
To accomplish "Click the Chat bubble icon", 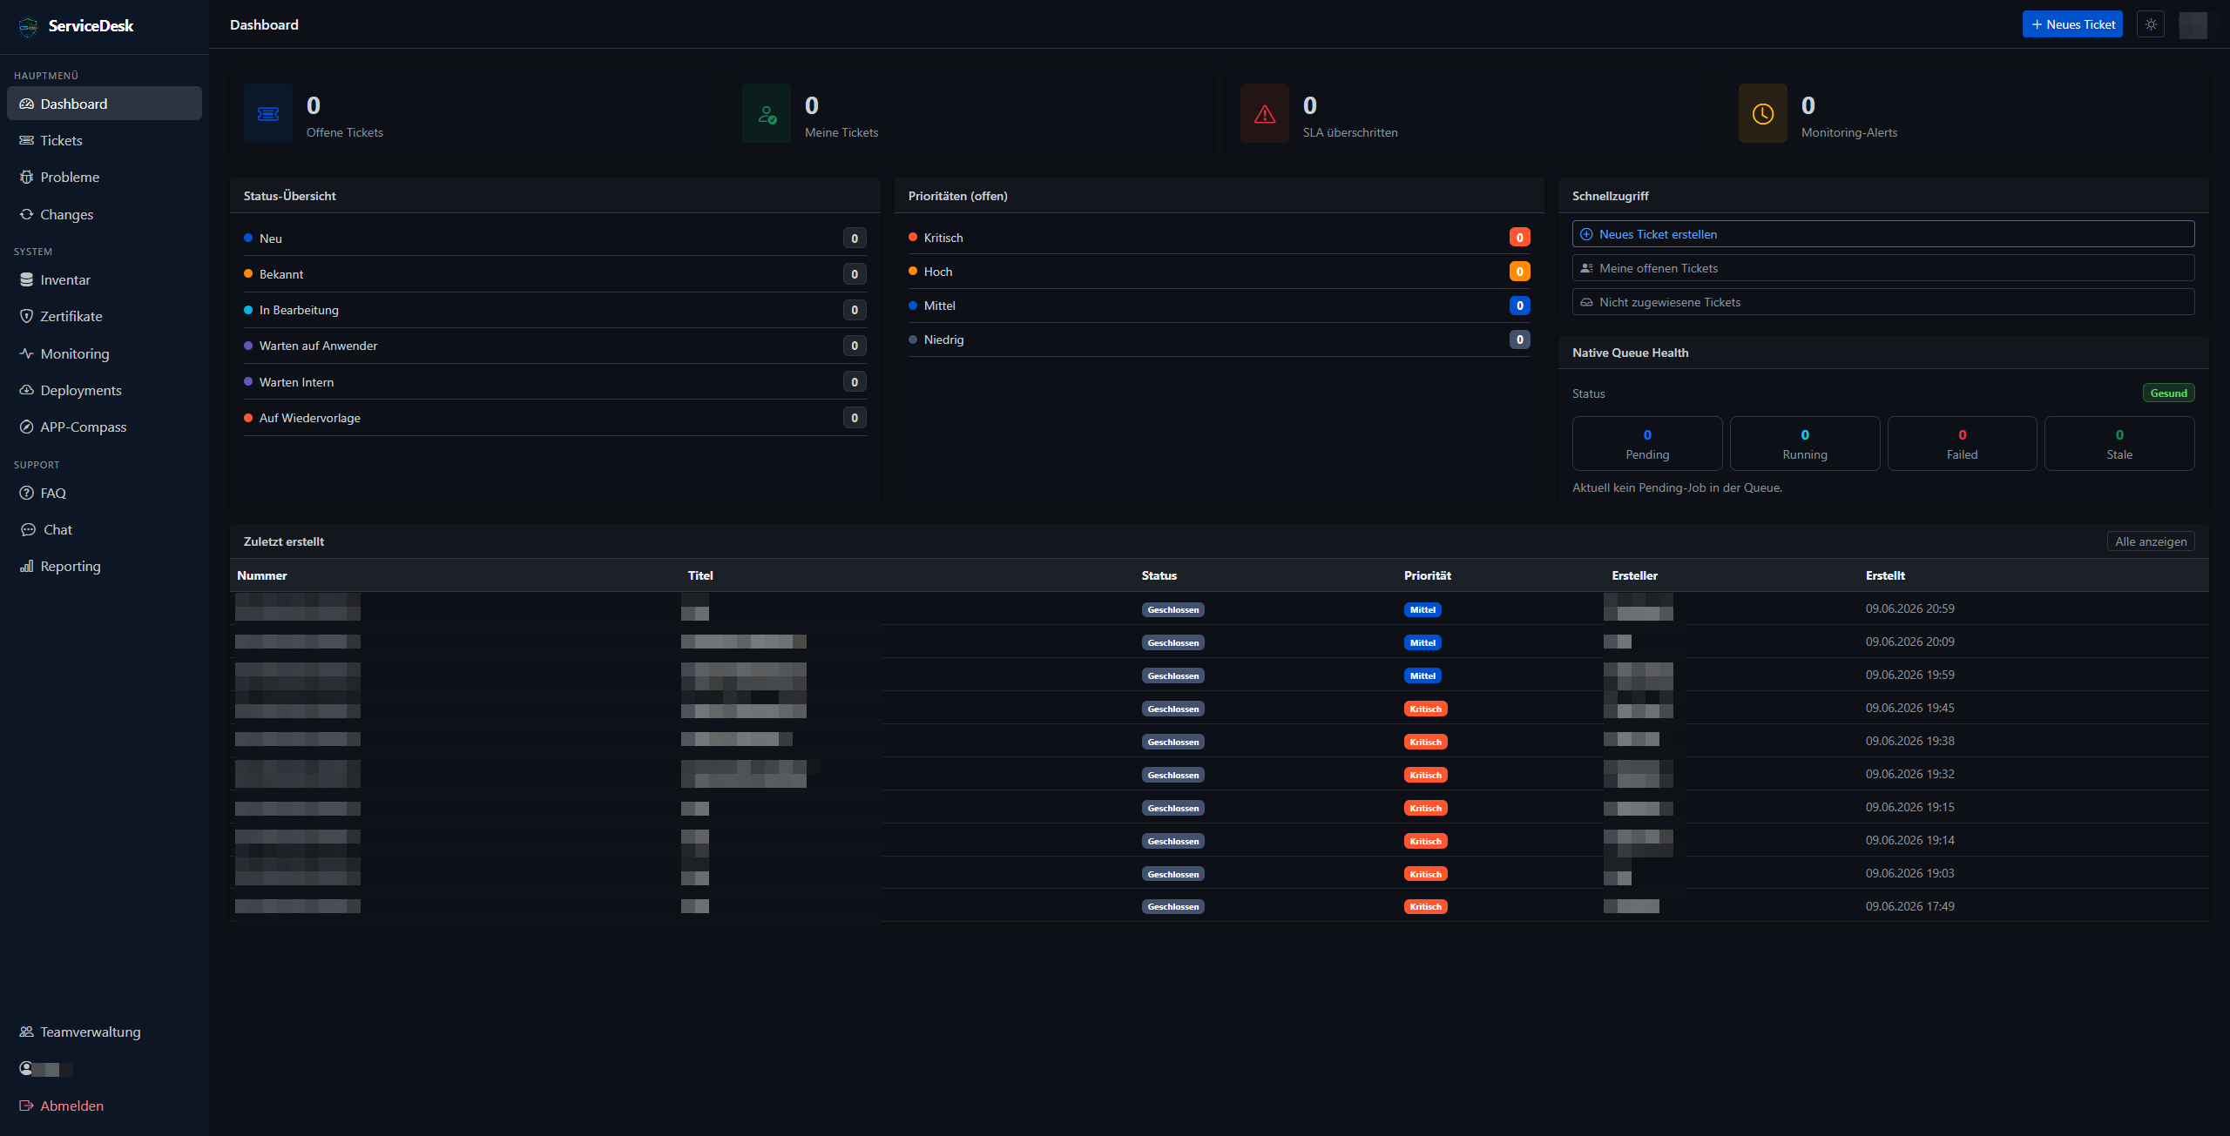I will pyautogui.click(x=28, y=529).
